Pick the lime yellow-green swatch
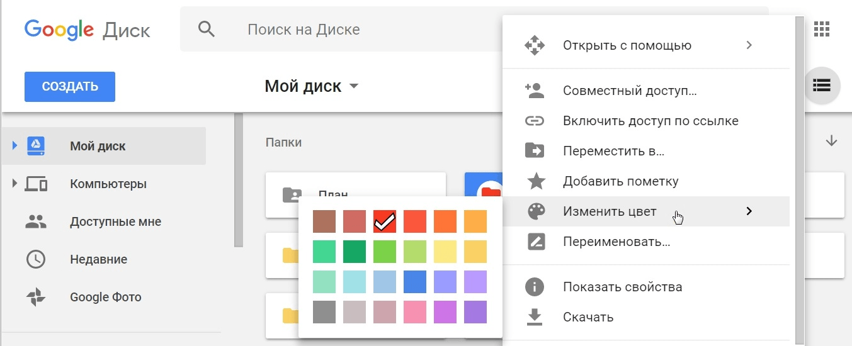The height and width of the screenshot is (346, 852). 415,252
